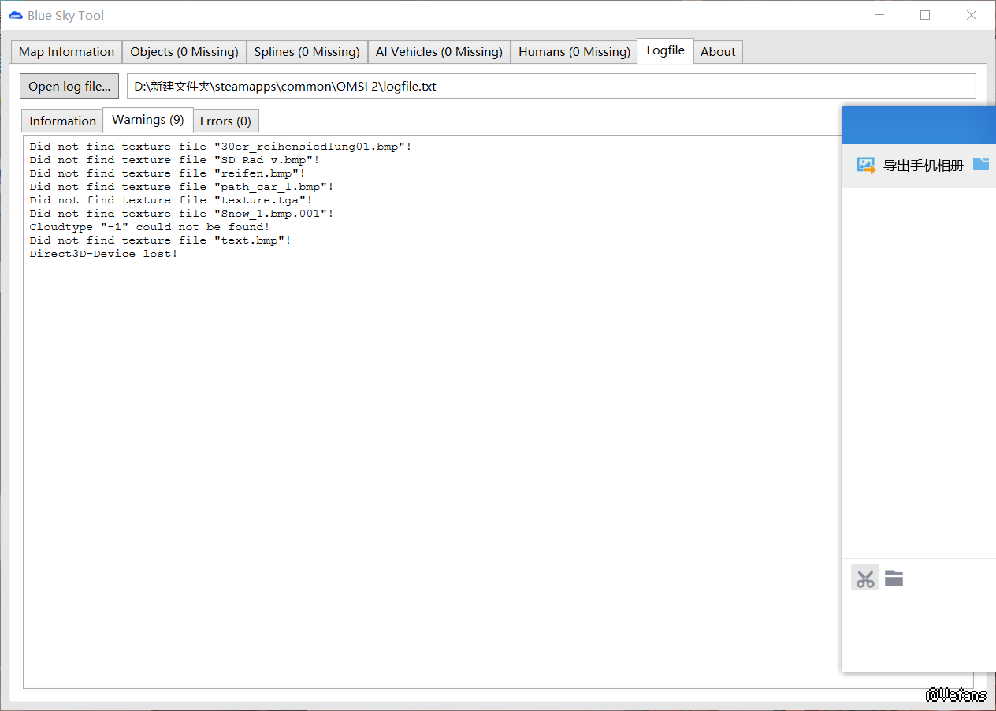
Task: Open the gray folder icon beside scissors
Action: [x=894, y=578]
